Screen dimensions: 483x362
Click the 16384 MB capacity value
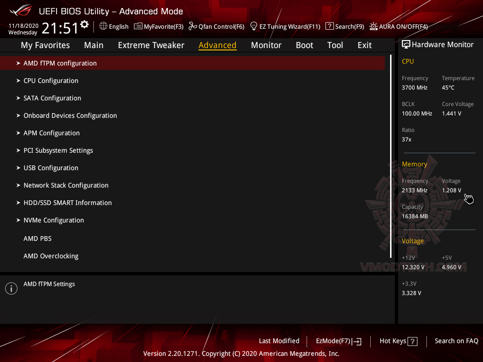415,216
